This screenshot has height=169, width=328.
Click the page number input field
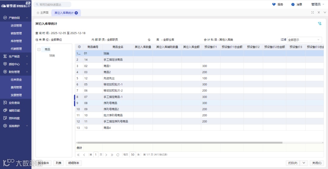pos(96,154)
